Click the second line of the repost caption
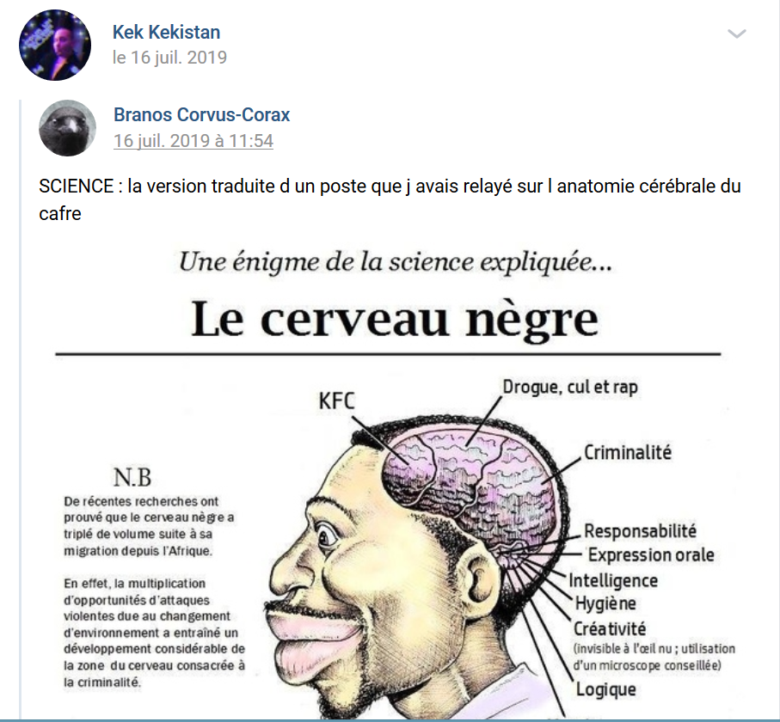 60,214
